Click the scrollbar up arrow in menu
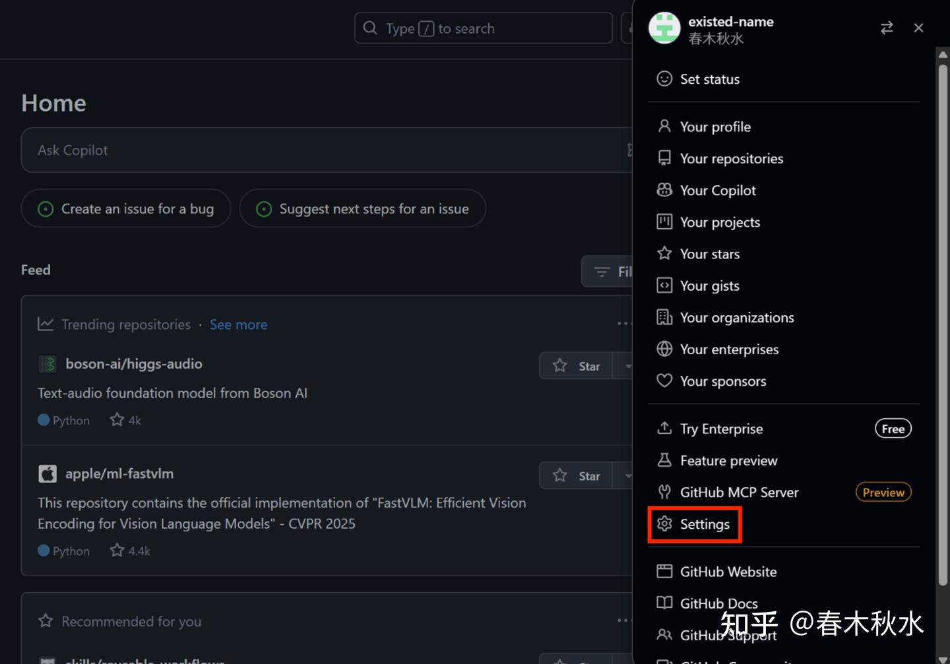The width and height of the screenshot is (950, 664). coord(943,55)
